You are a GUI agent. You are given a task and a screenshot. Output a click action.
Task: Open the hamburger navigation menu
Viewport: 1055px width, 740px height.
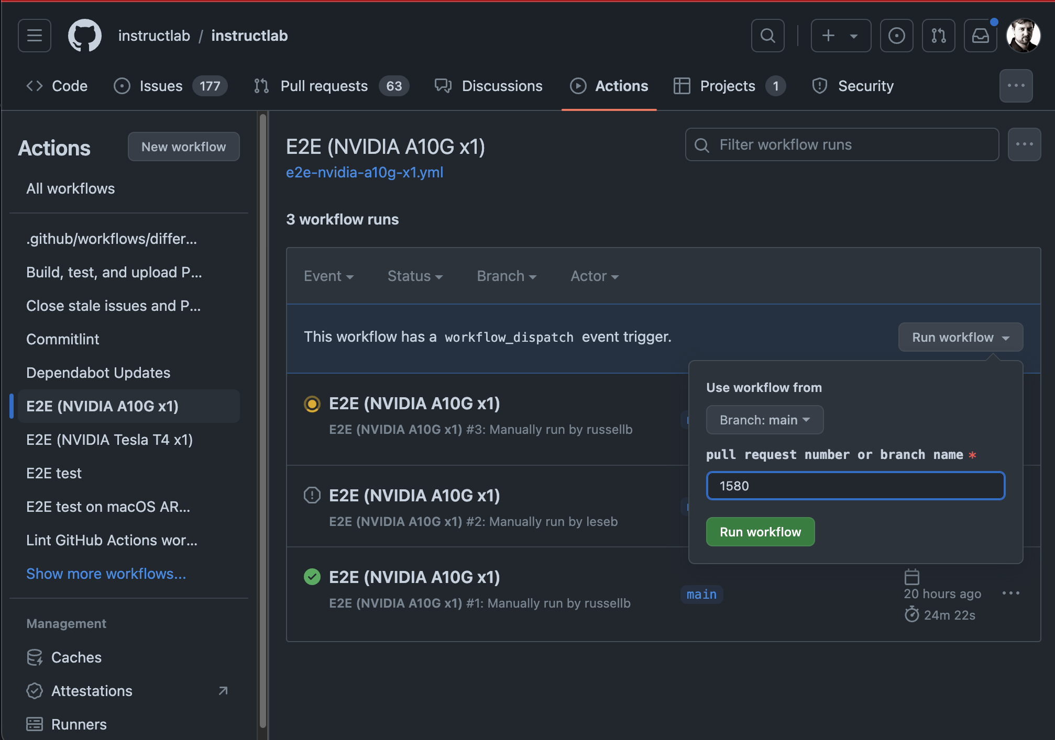pyautogui.click(x=35, y=36)
